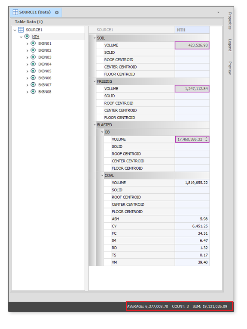Open the tab list dropdown arrow
The width and height of the screenshot is (247, 329).
(218, 12)
